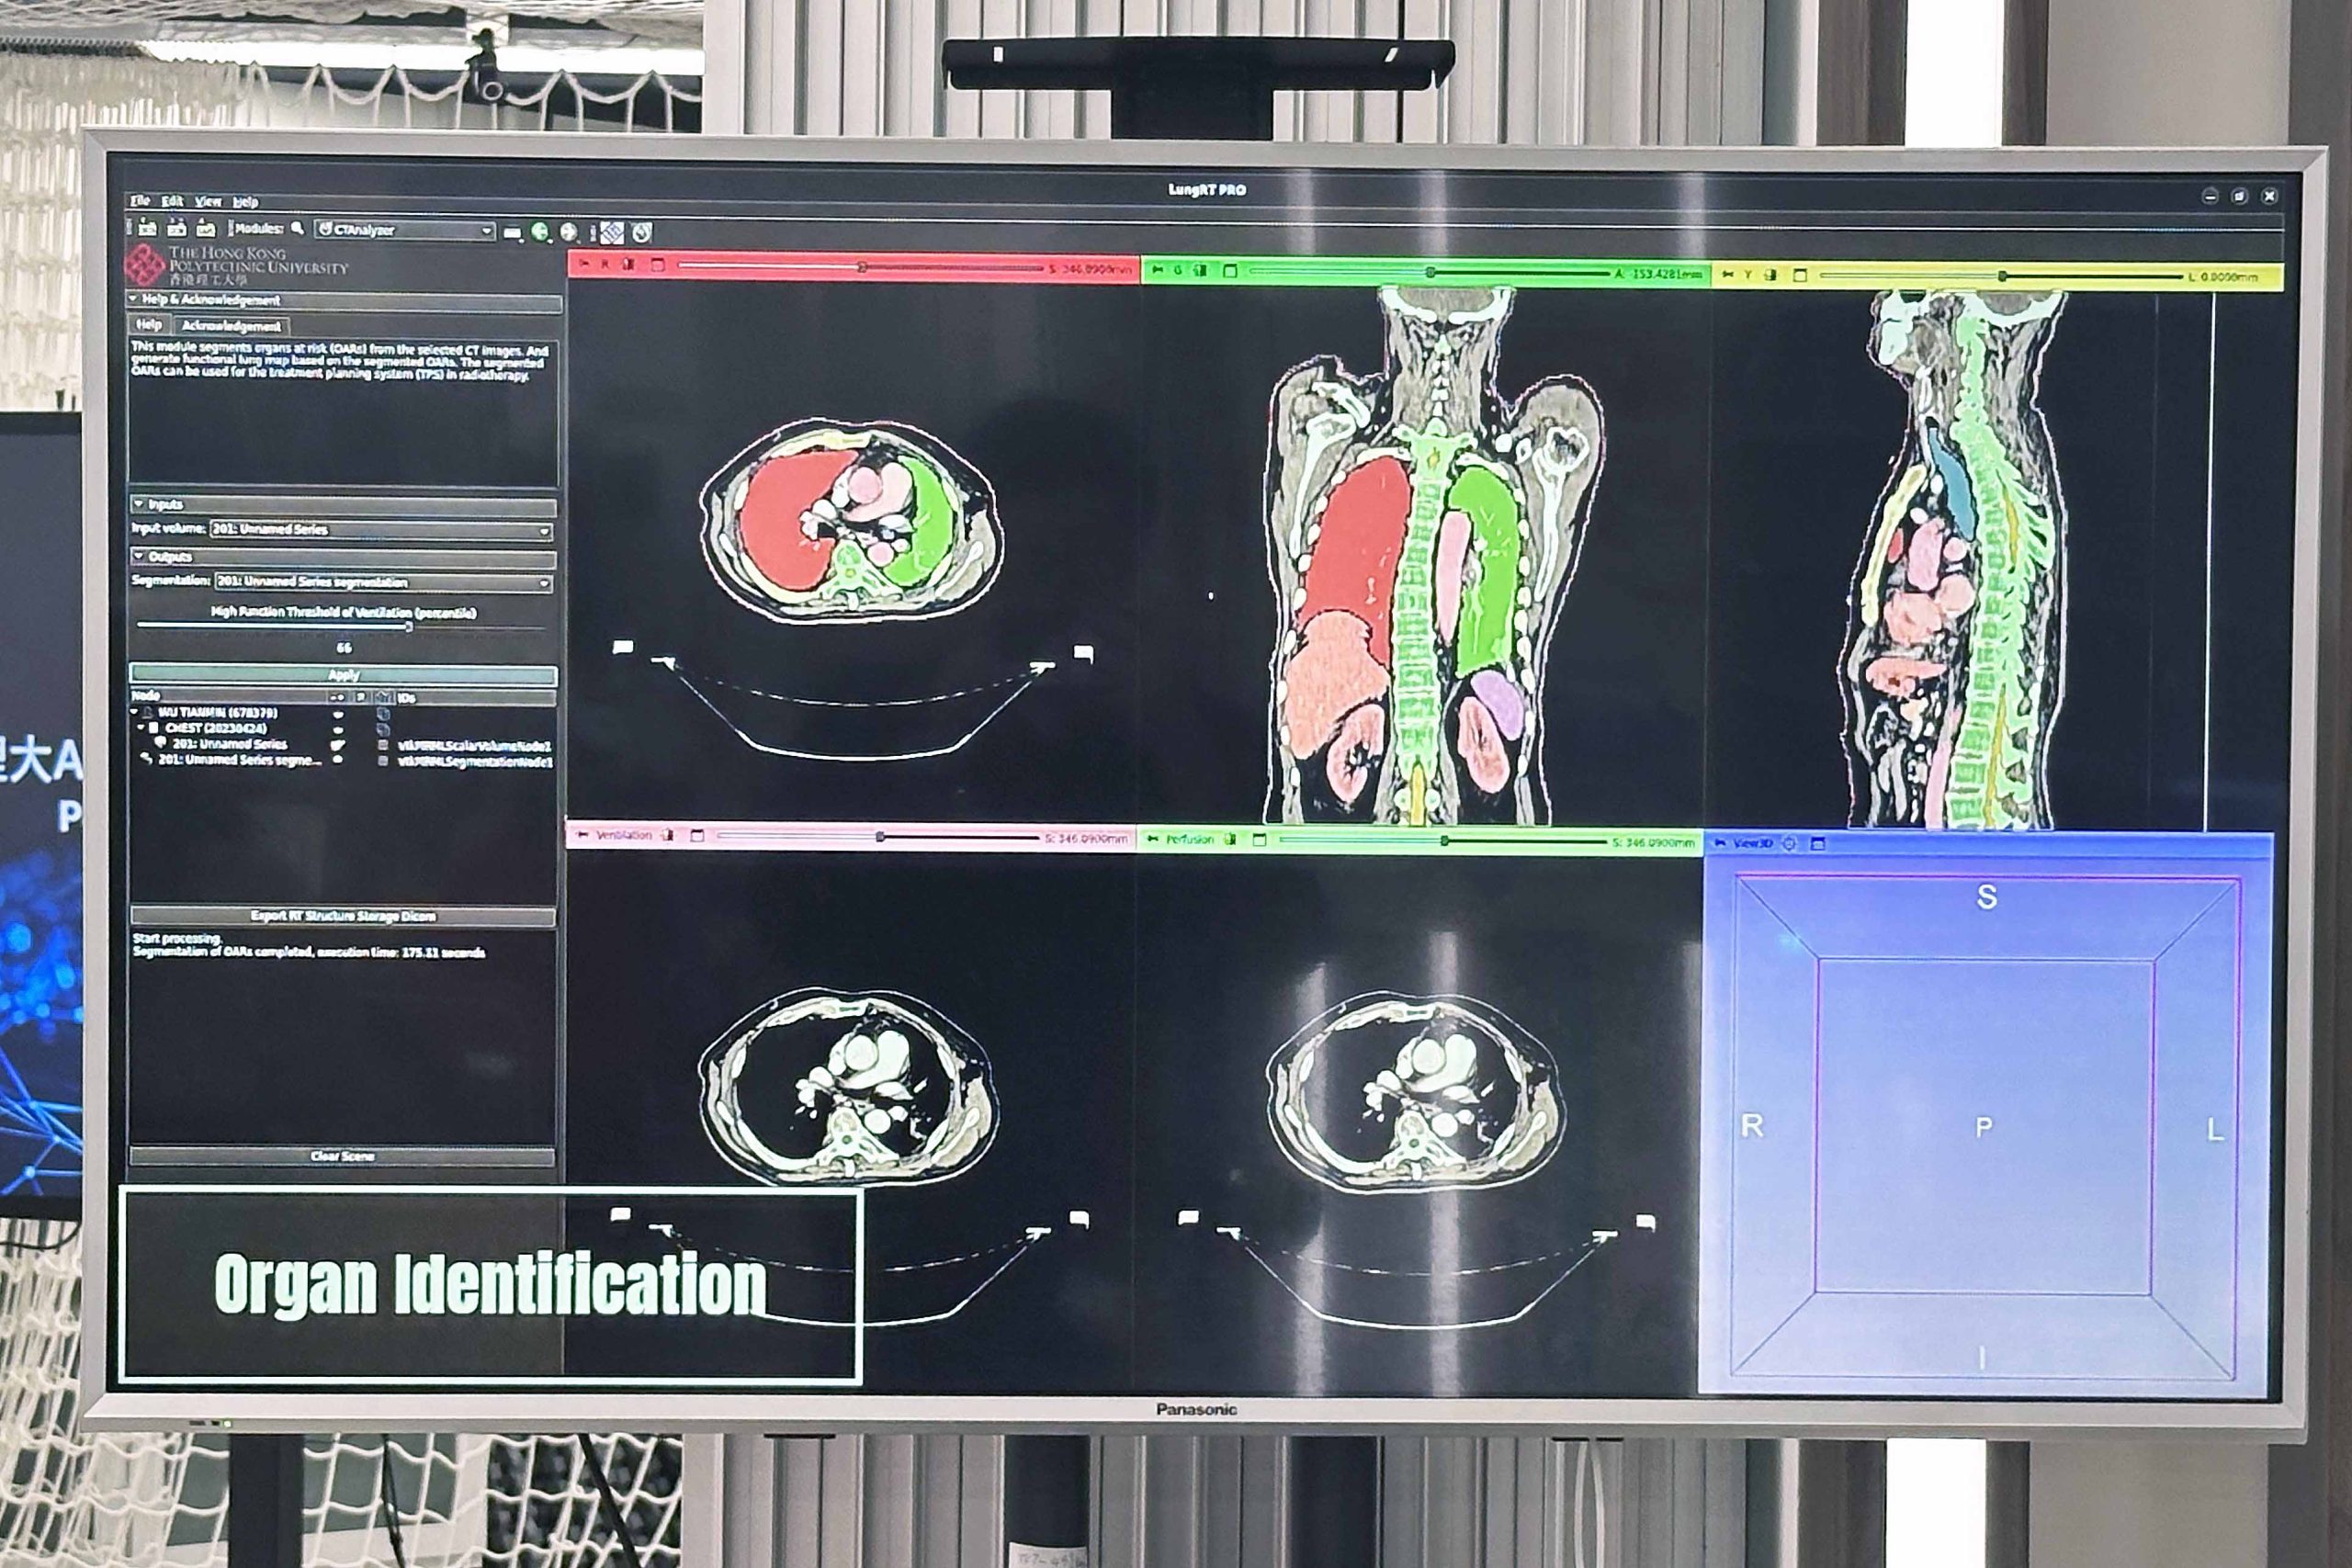Click link icon on Ventilation view bar
Viewport: 2352px width, 1568px height.
[x=668, y=836]
